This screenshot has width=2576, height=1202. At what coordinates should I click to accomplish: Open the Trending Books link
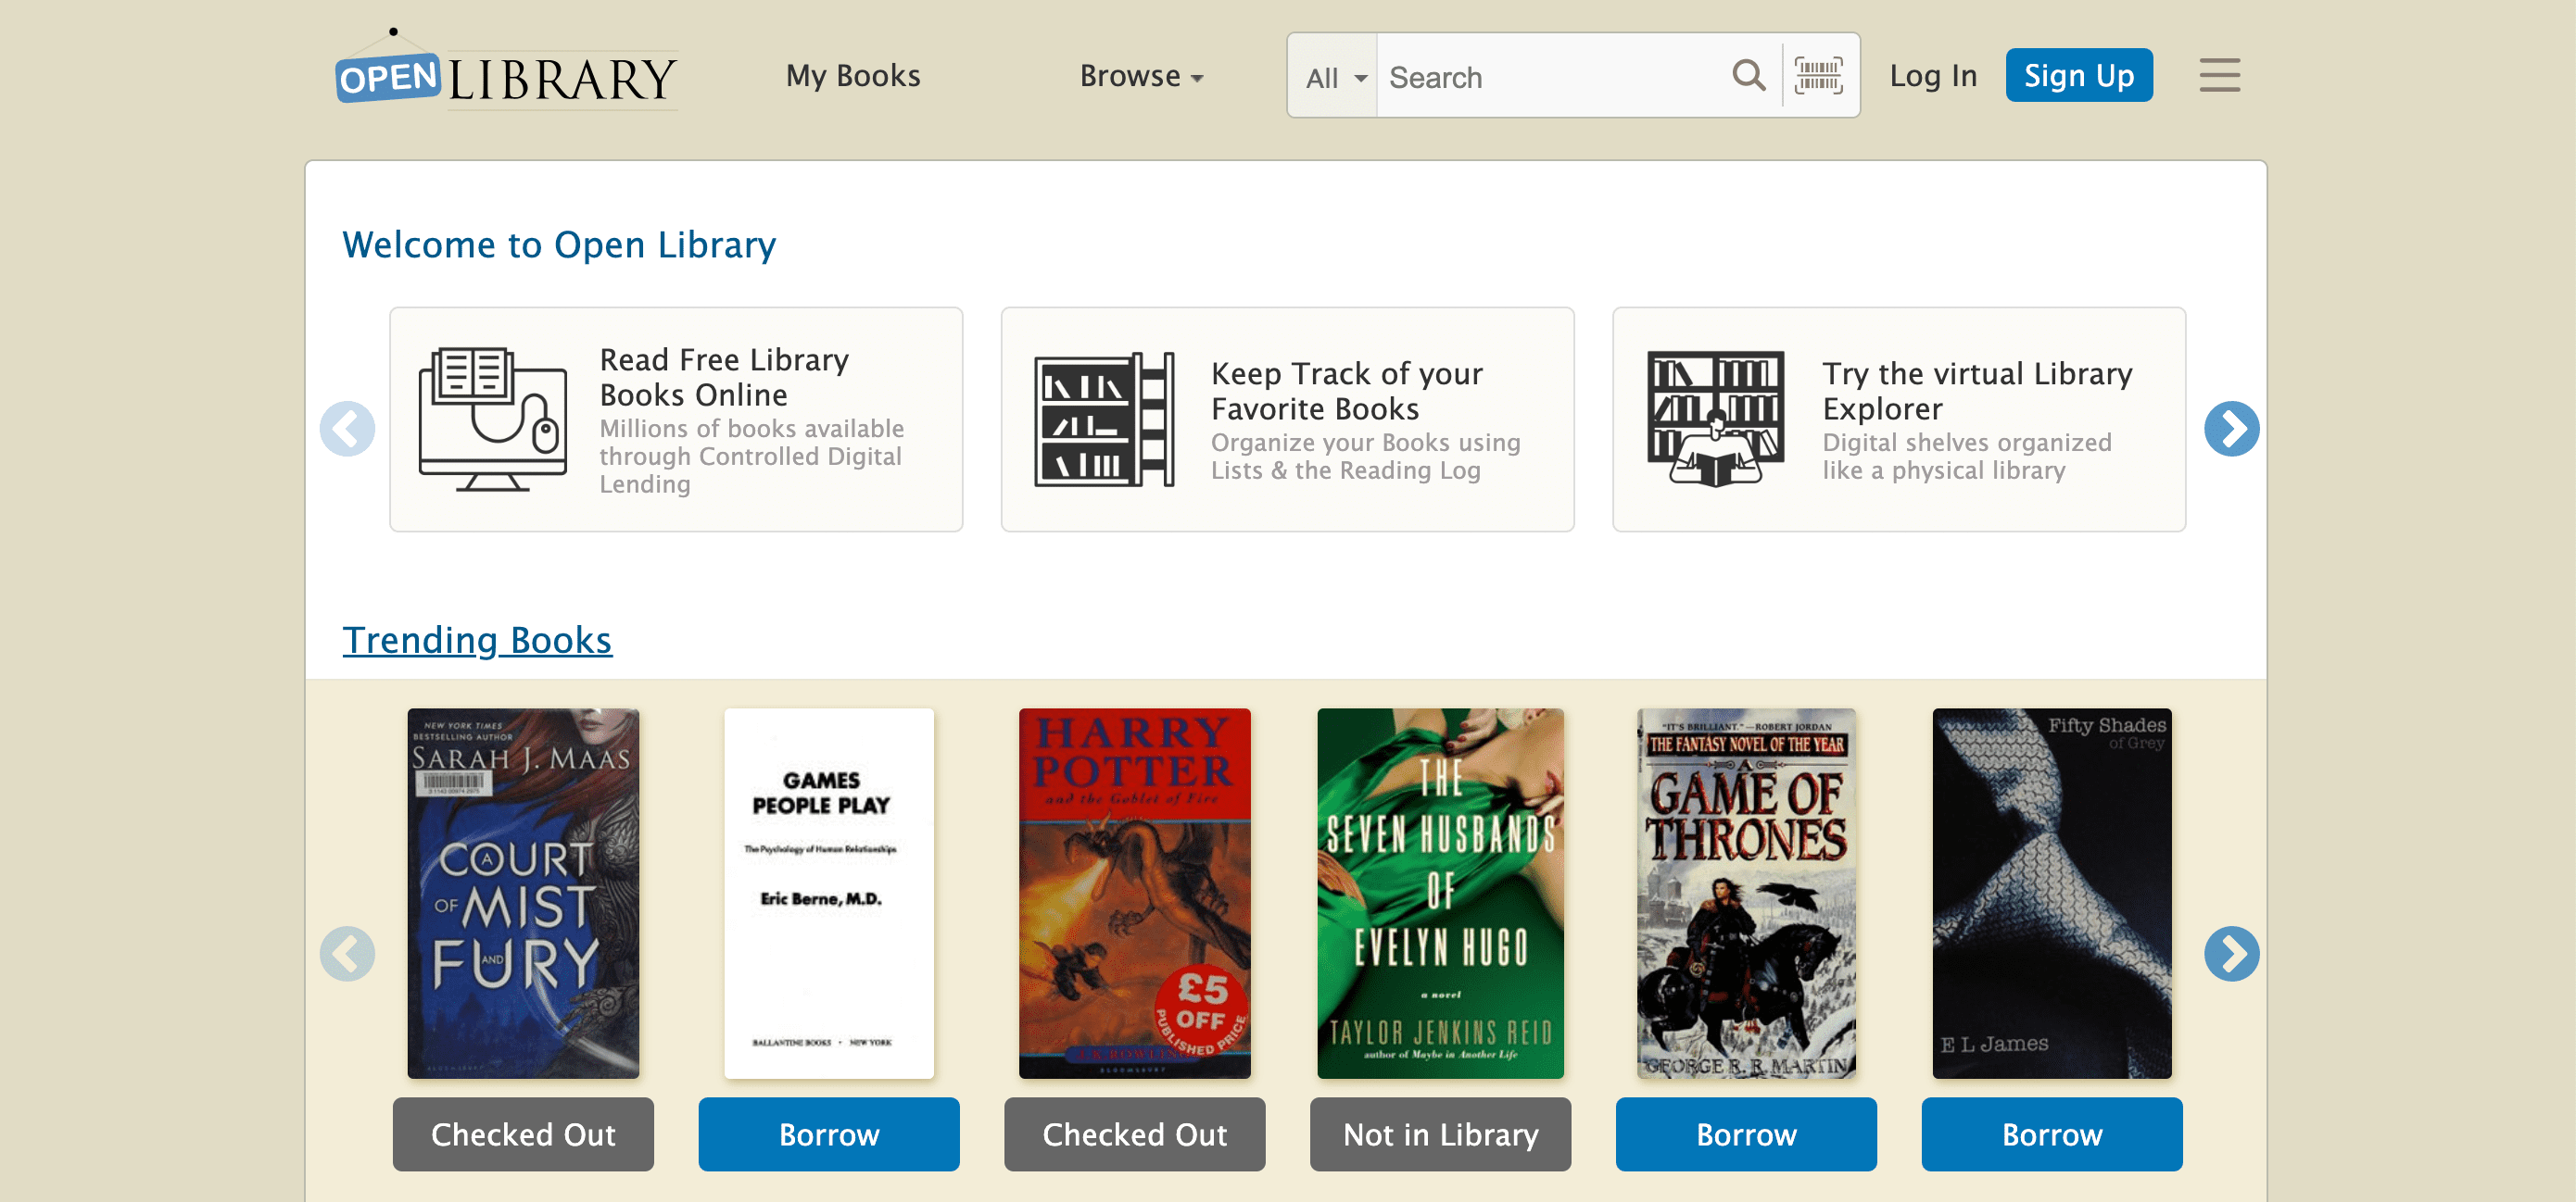coord(477,641)
